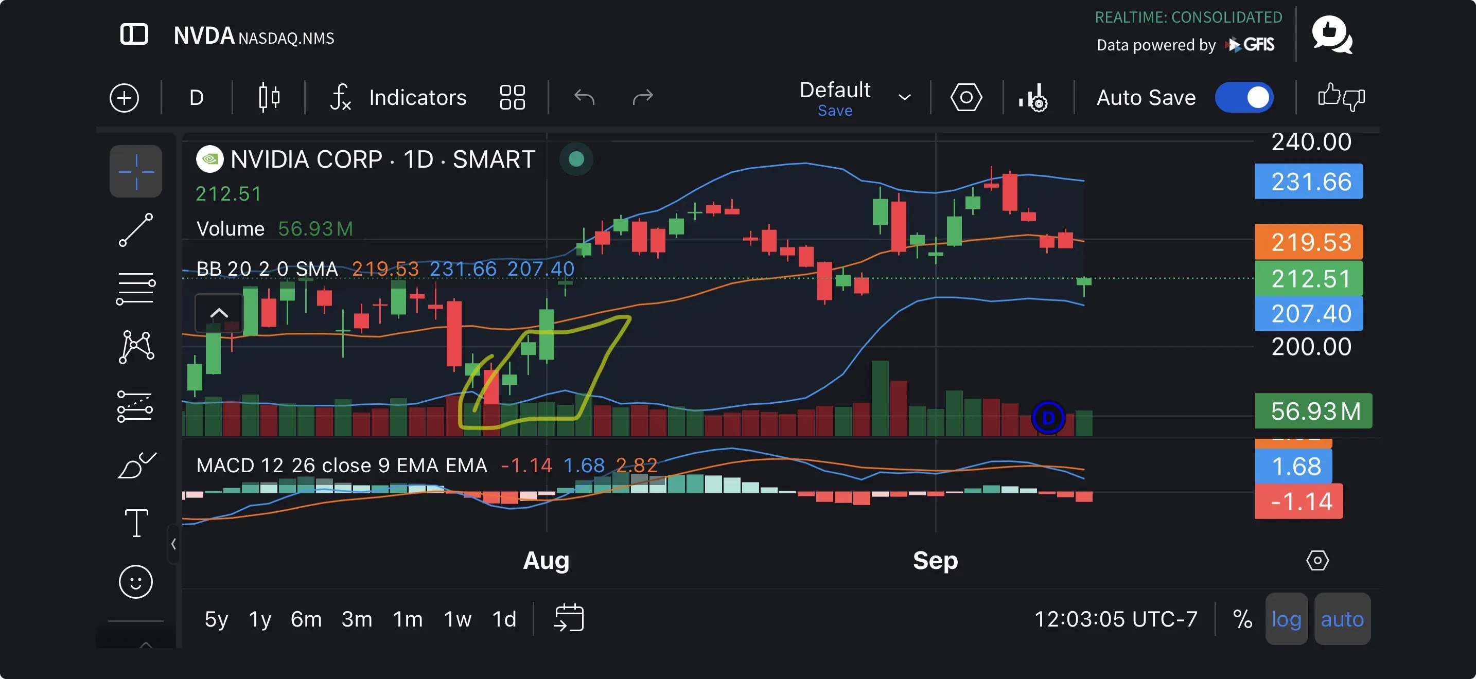1476x679 pixels.
Task: Open the Fibonacci retracement lines tool
Action: [136, 289]
